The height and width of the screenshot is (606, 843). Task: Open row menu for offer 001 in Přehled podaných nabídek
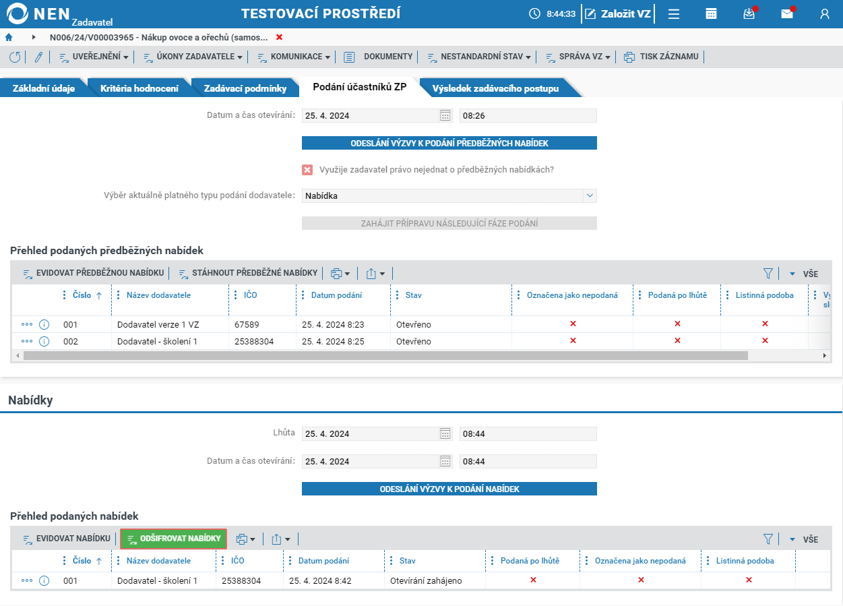[x=27, y=580]
